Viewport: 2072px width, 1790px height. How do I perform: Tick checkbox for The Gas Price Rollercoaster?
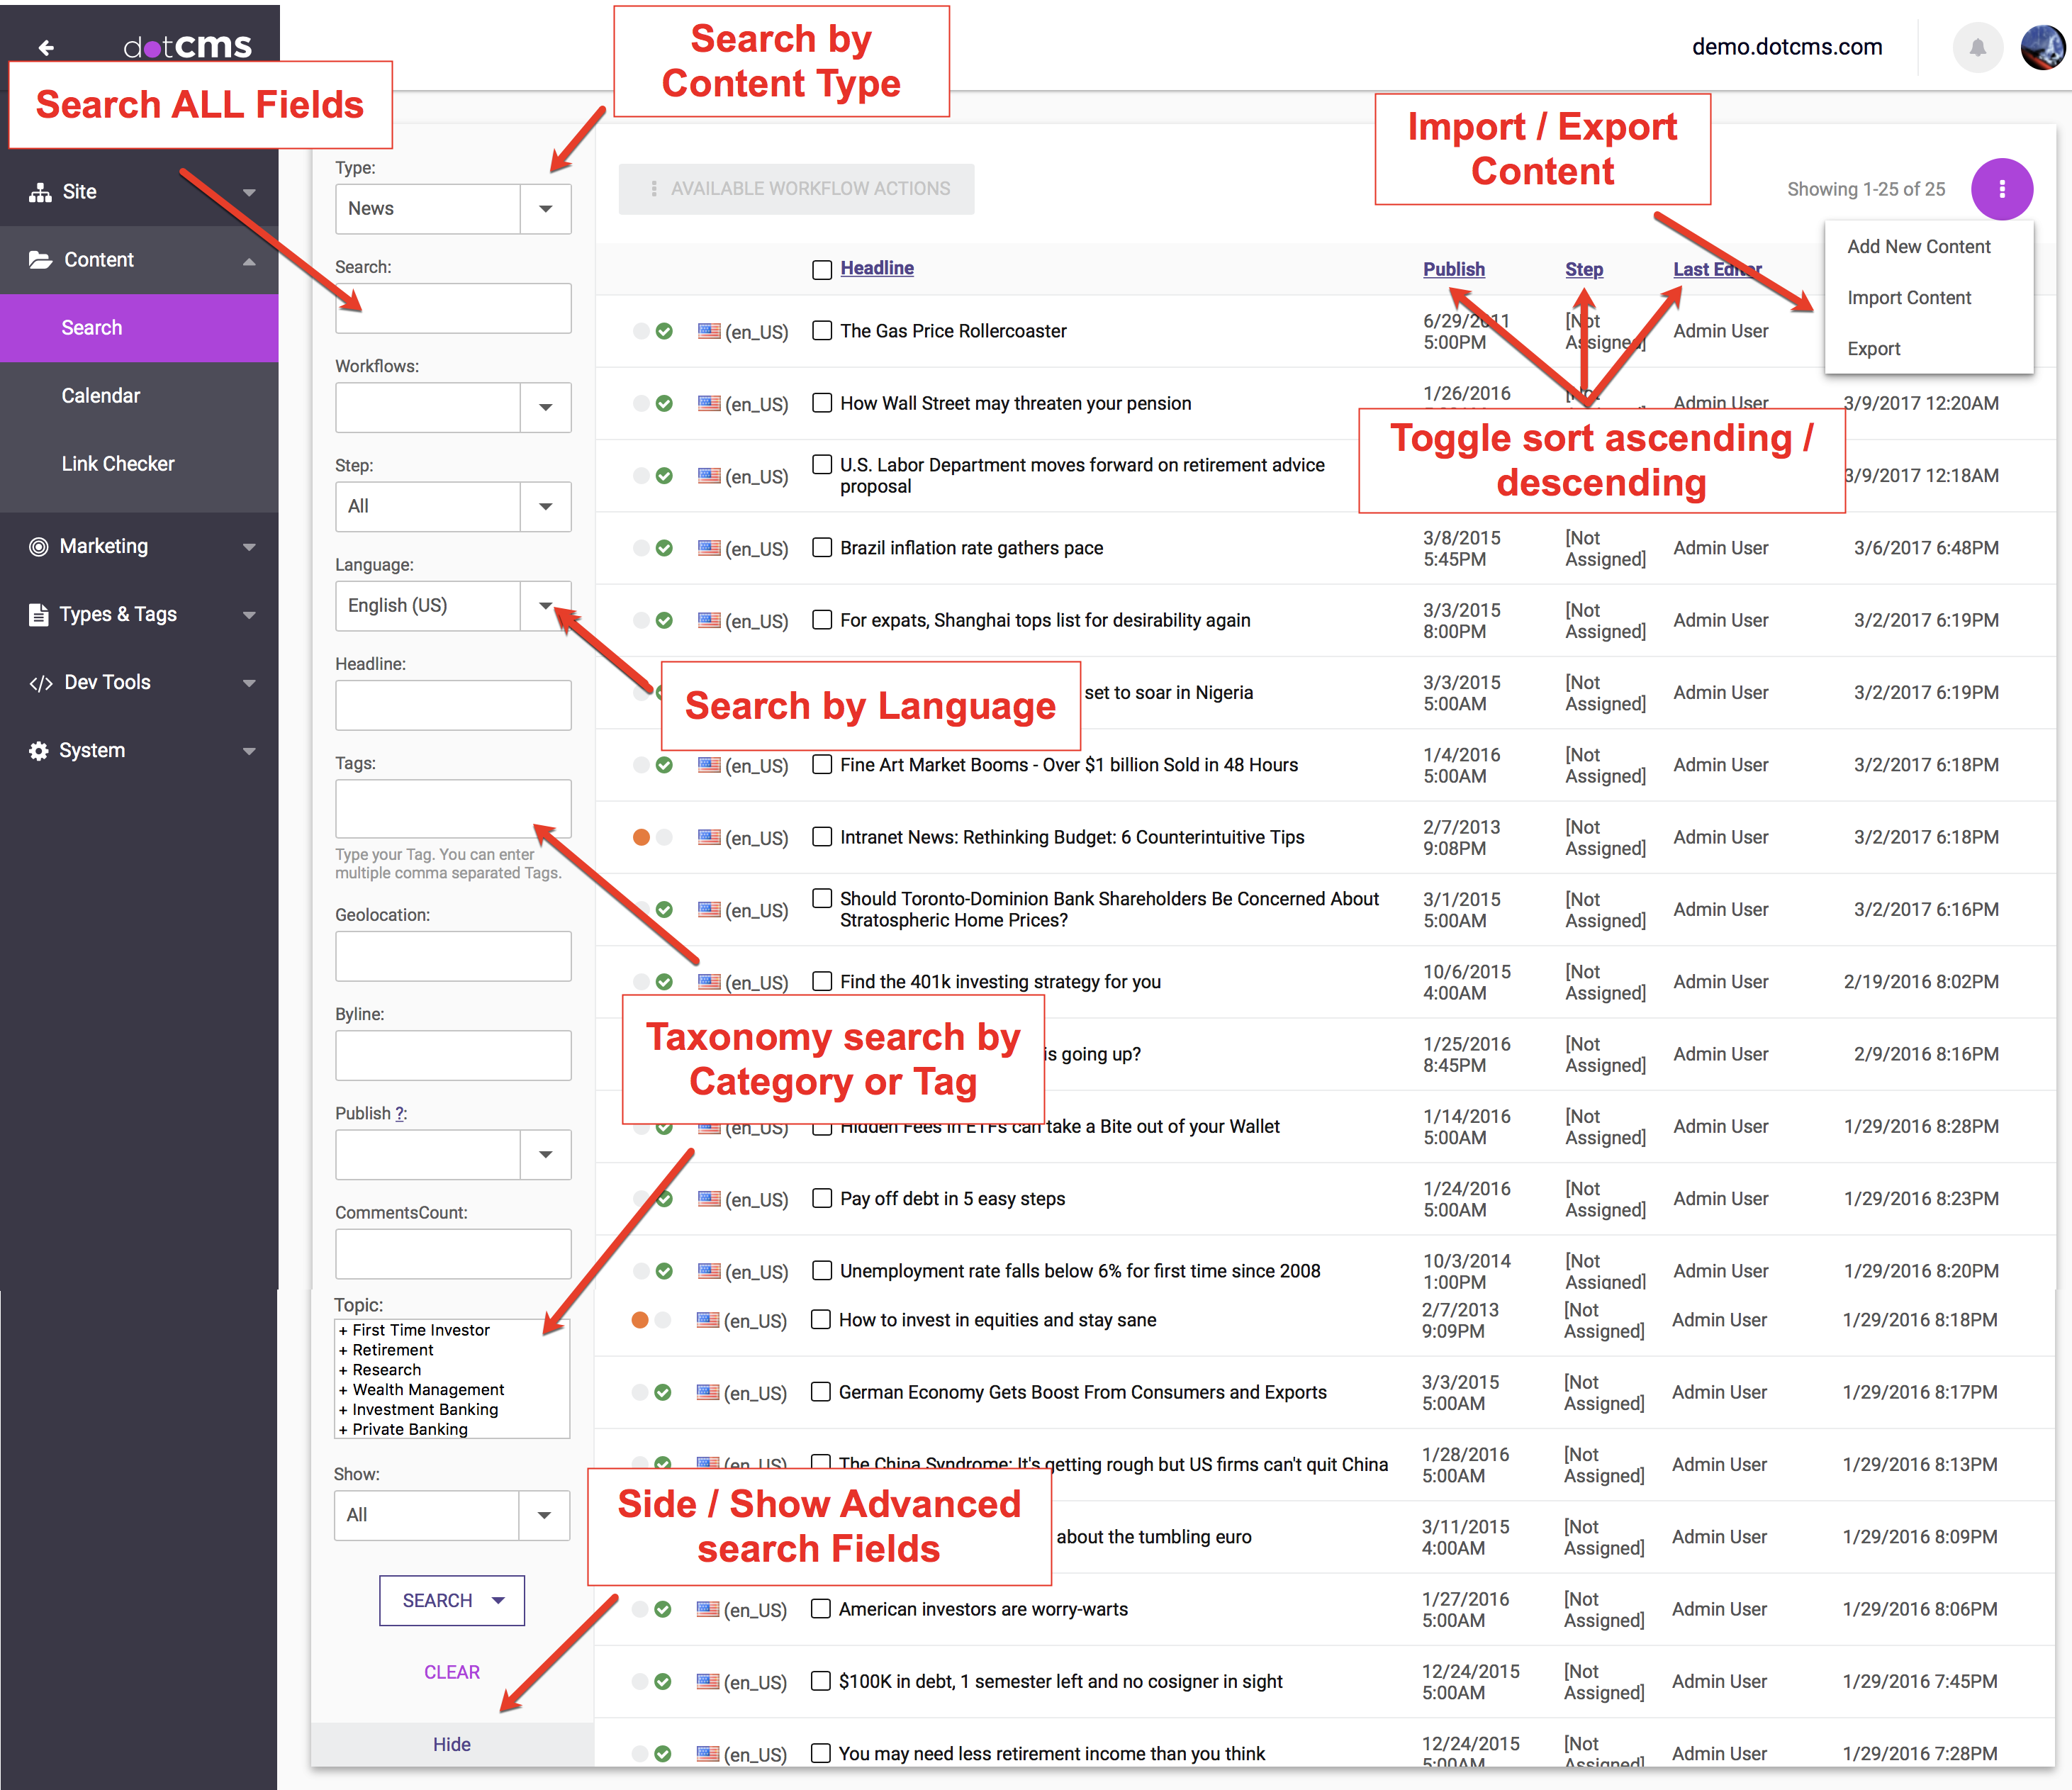tap(822, 330)
